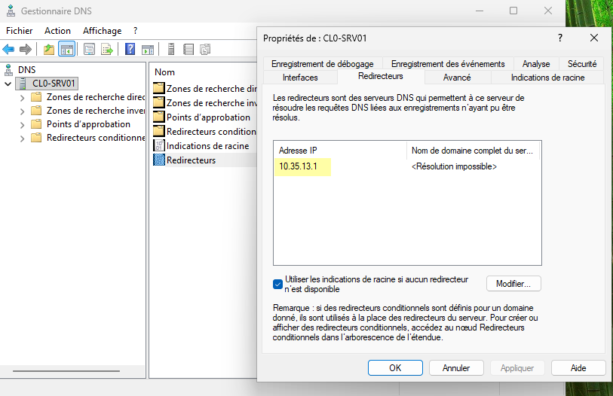The height and width of the screenshot is (396, 613).
Task: Click folder icon of Zones de recherche inversée in tree
Action: (36, 110)
